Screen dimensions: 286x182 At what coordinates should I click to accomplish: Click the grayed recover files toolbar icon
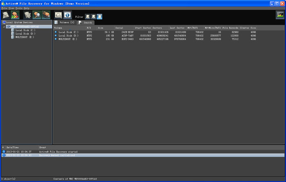pos(27,15)
